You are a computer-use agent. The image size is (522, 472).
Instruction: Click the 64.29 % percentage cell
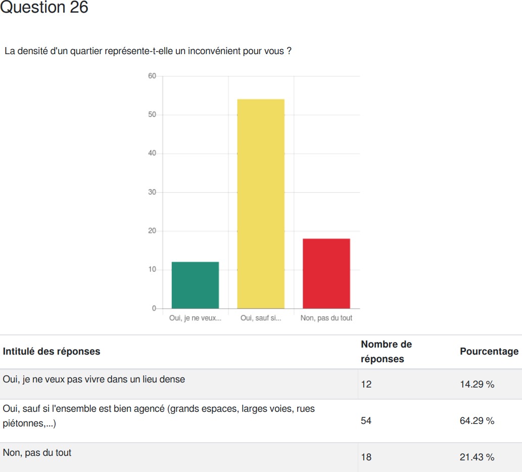tap(477, 421)
